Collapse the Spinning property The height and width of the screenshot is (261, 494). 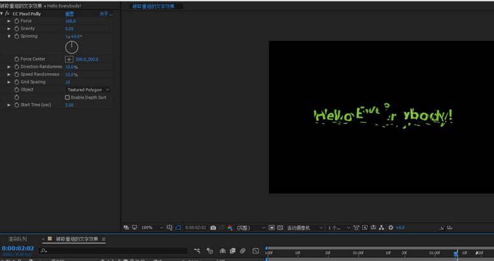[x=9, y=36]
